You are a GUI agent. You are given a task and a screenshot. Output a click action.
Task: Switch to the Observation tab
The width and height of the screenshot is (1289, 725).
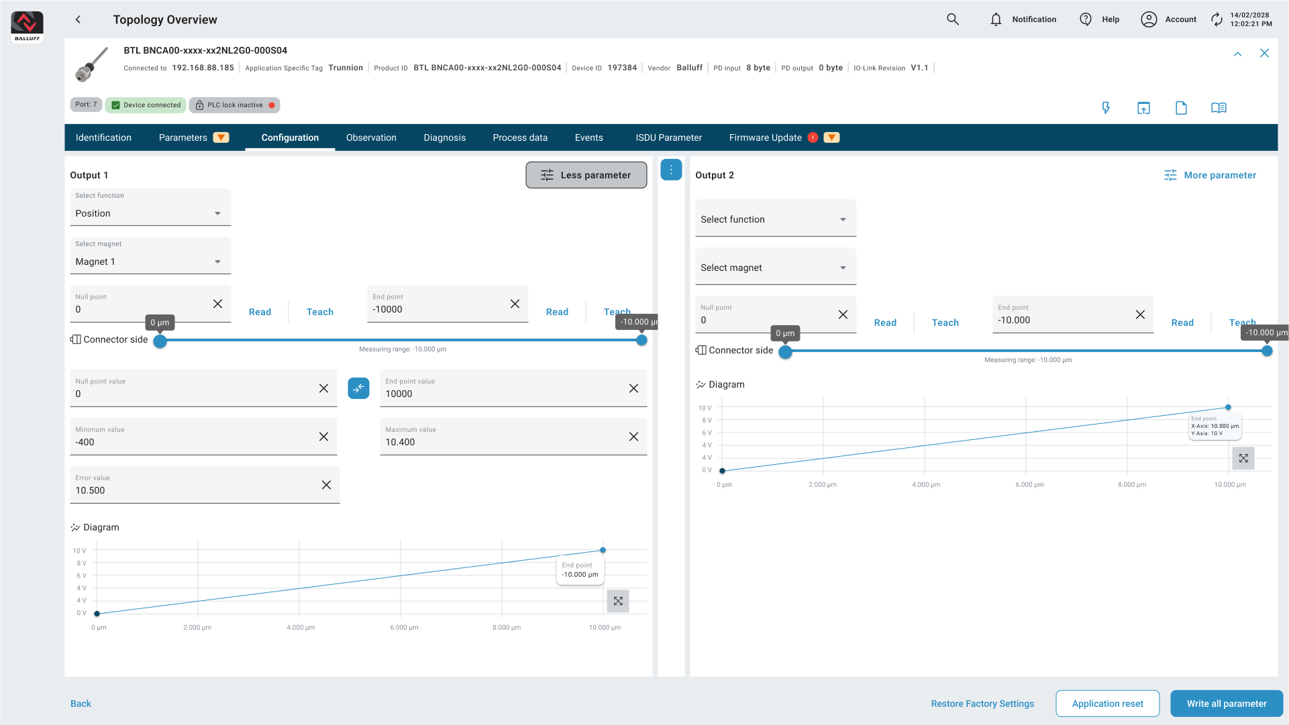(x=371, y=137)
